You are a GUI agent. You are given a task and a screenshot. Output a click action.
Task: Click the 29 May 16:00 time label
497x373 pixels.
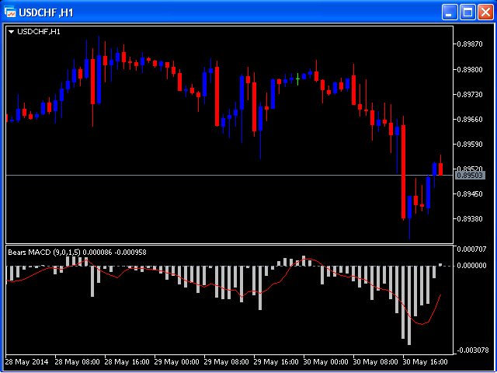coord(276,362)
